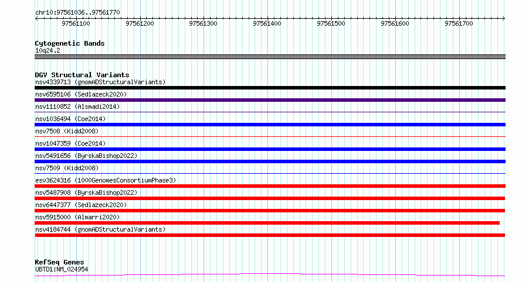Click ruler position 97561500
This screenshot has height=282, width=522.
(x=331, y=23)
